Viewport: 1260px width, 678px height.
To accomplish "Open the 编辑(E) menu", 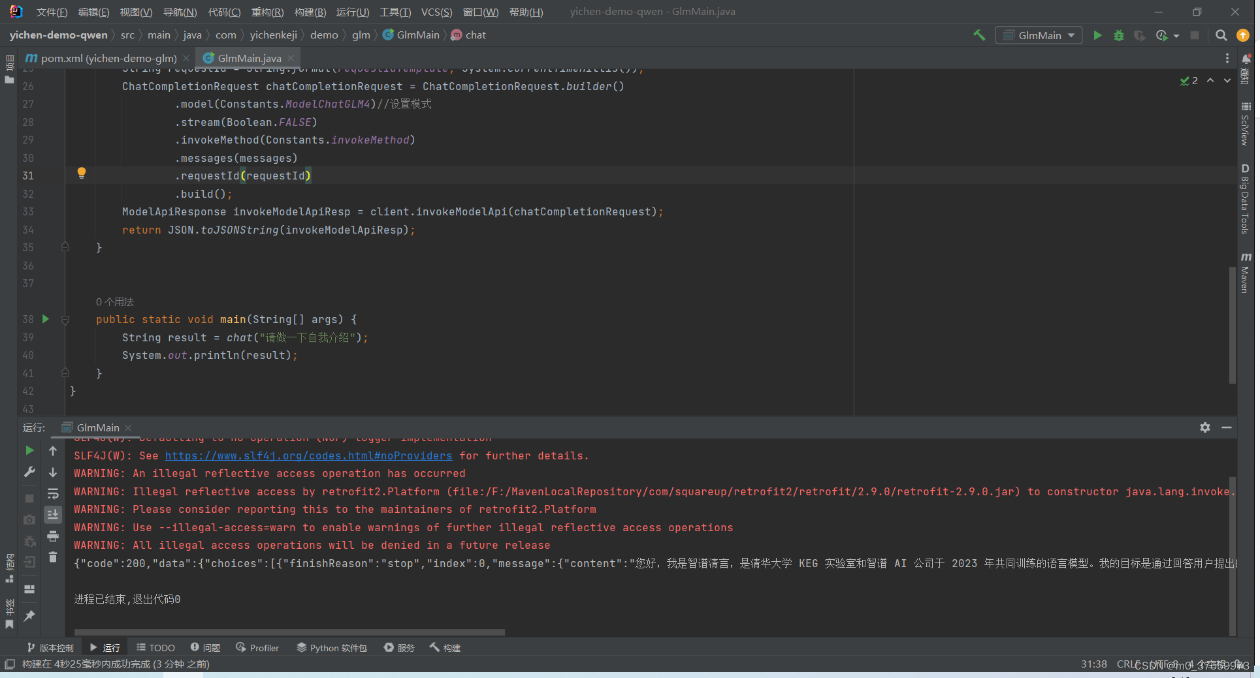I will [93, 12].
